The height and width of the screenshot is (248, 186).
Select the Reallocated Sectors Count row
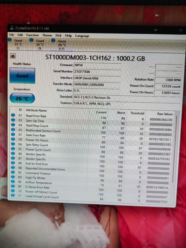[x=92, y=132]
